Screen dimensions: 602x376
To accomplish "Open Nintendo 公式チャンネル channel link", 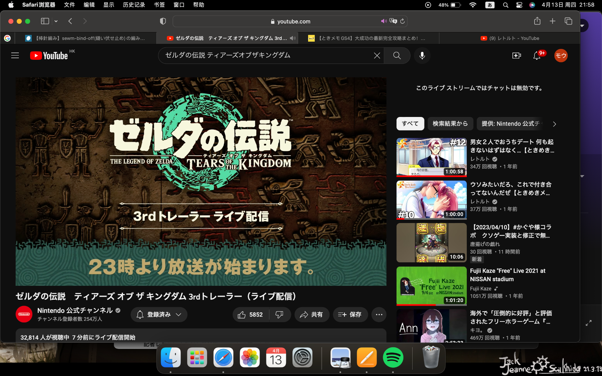I will click(x=75, y=311).
